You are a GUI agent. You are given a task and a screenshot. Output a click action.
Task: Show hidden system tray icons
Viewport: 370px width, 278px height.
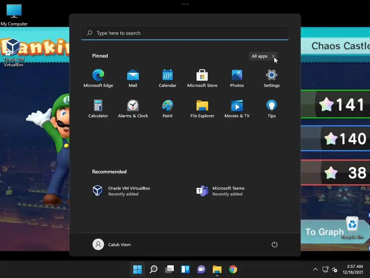pyautogui.click(x=315, y=269)
